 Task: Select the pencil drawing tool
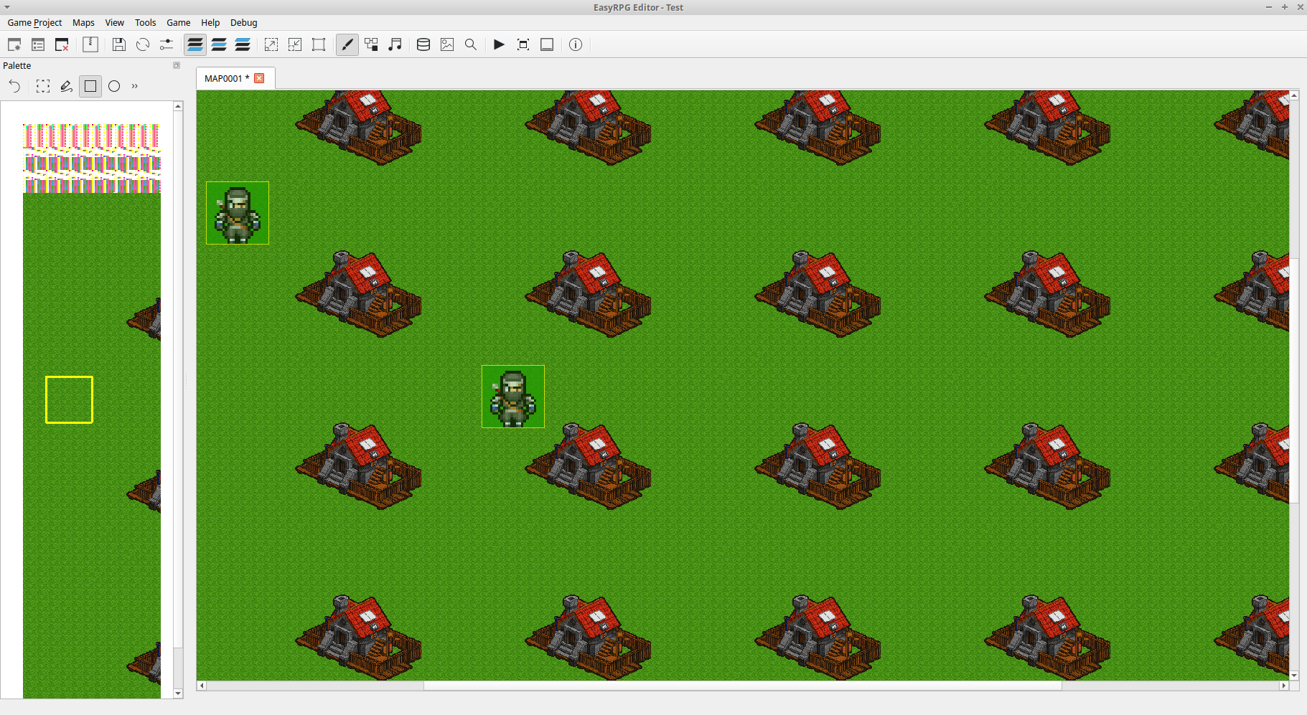coord(67,86)
